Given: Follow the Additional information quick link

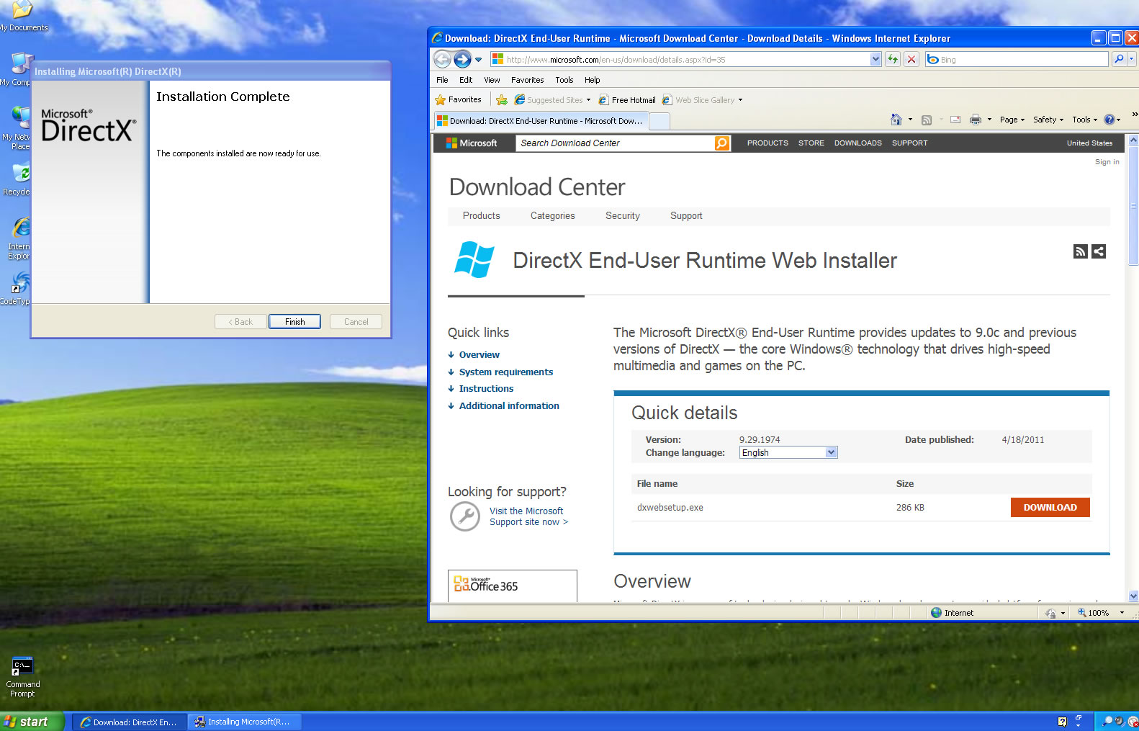Looking at the screenshot, I should coord(508,405).
